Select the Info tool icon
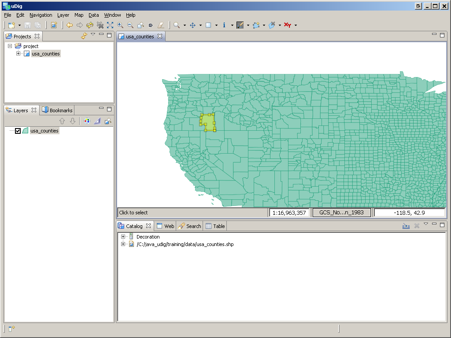 pos(224,25)
